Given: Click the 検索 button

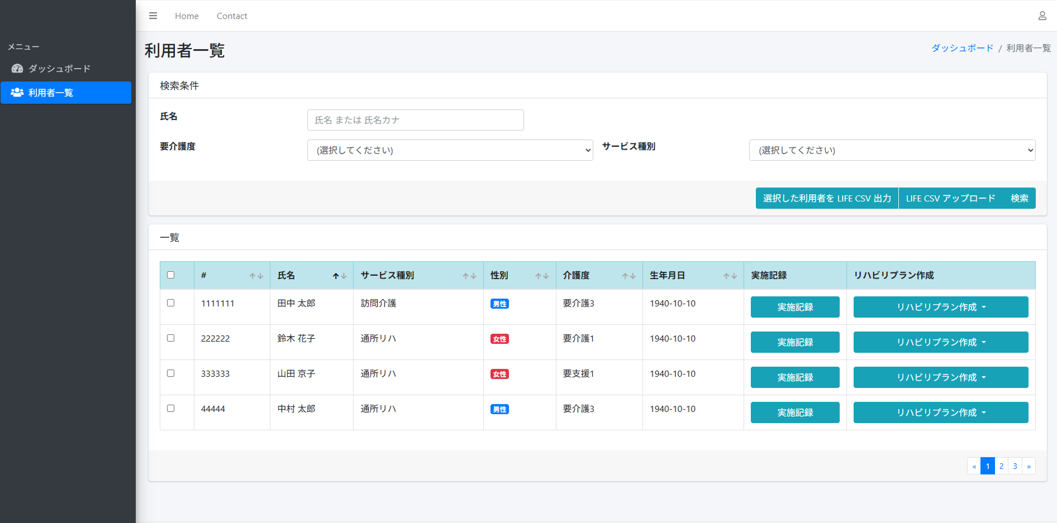Looking at the screenshot, I should (1020, 198).
